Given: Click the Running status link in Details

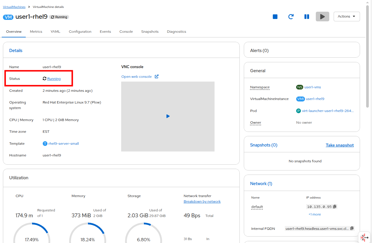Looking at the screenshot, I should [x=54, y=79].
